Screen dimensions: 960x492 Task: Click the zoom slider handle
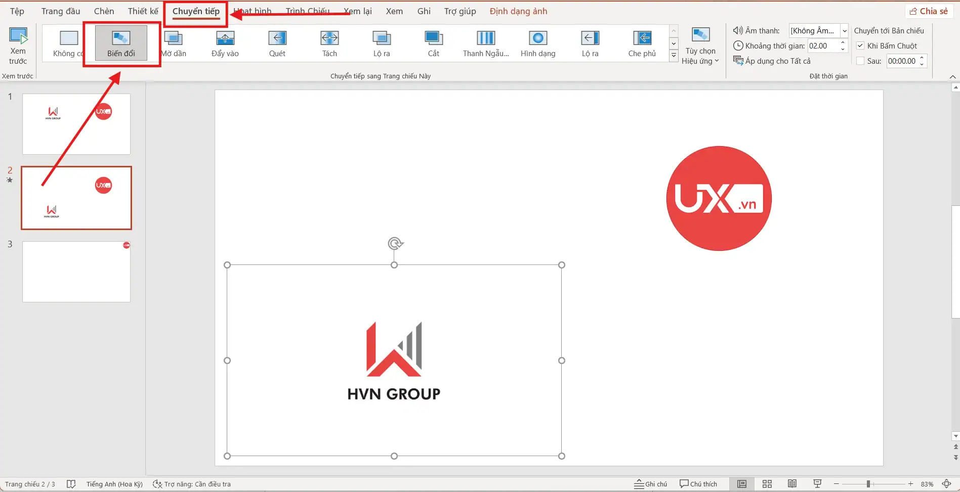(868, 484)
